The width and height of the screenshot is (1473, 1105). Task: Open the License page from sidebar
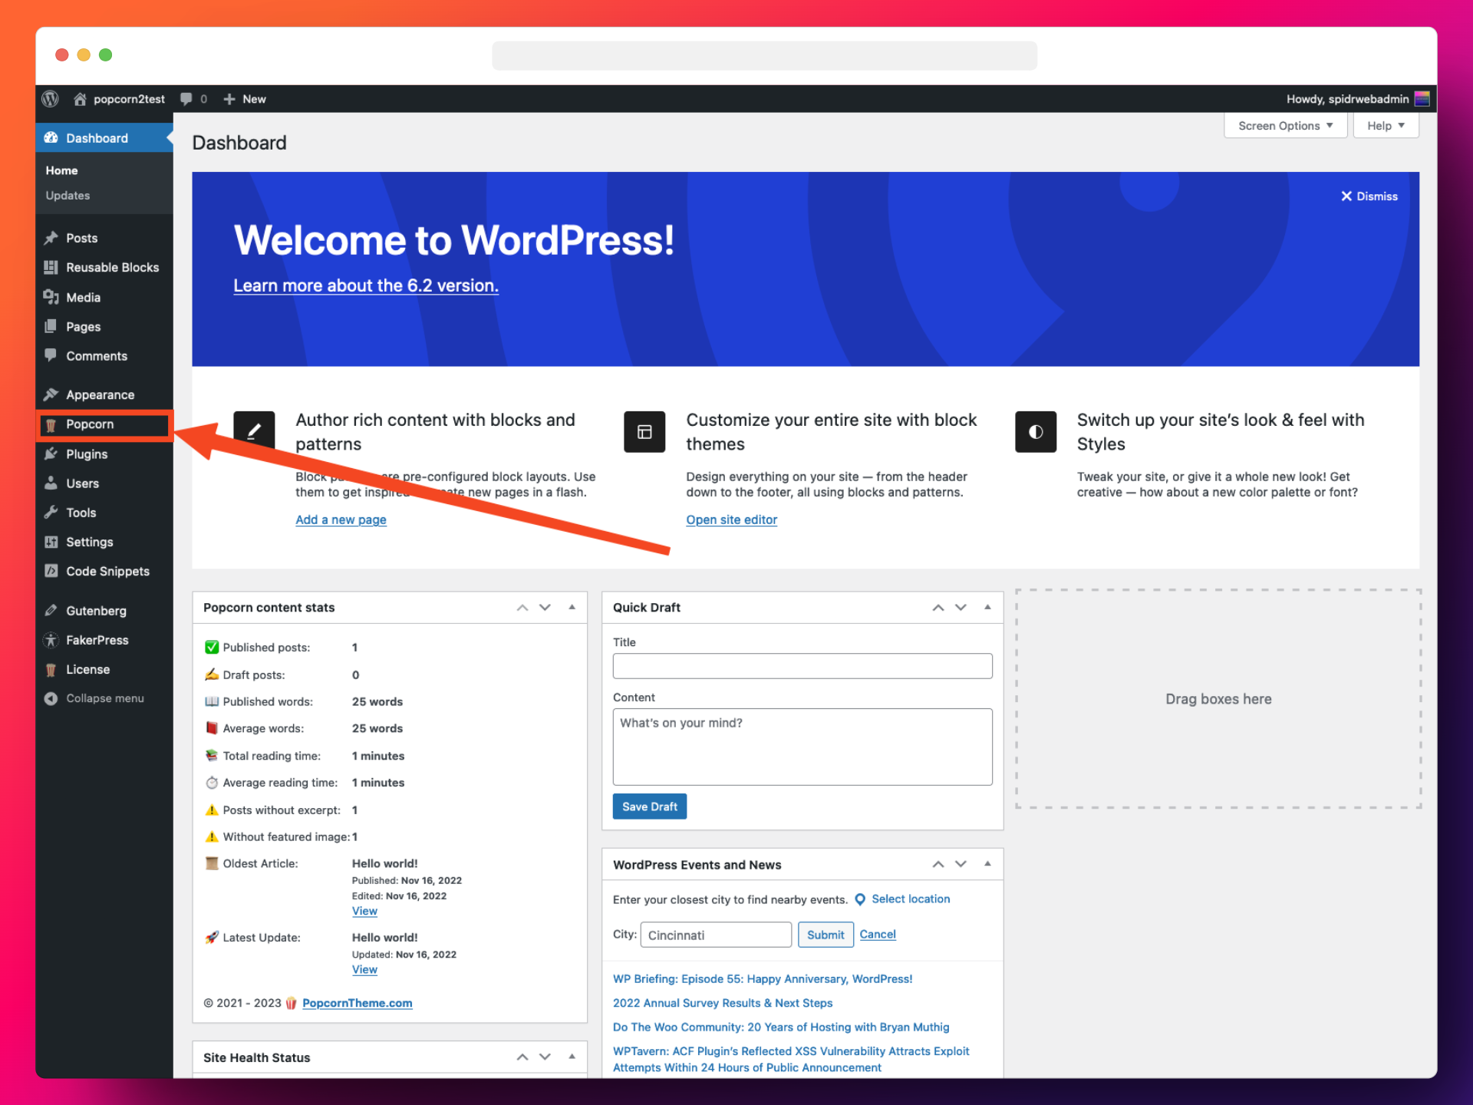[x=86, y=669]
